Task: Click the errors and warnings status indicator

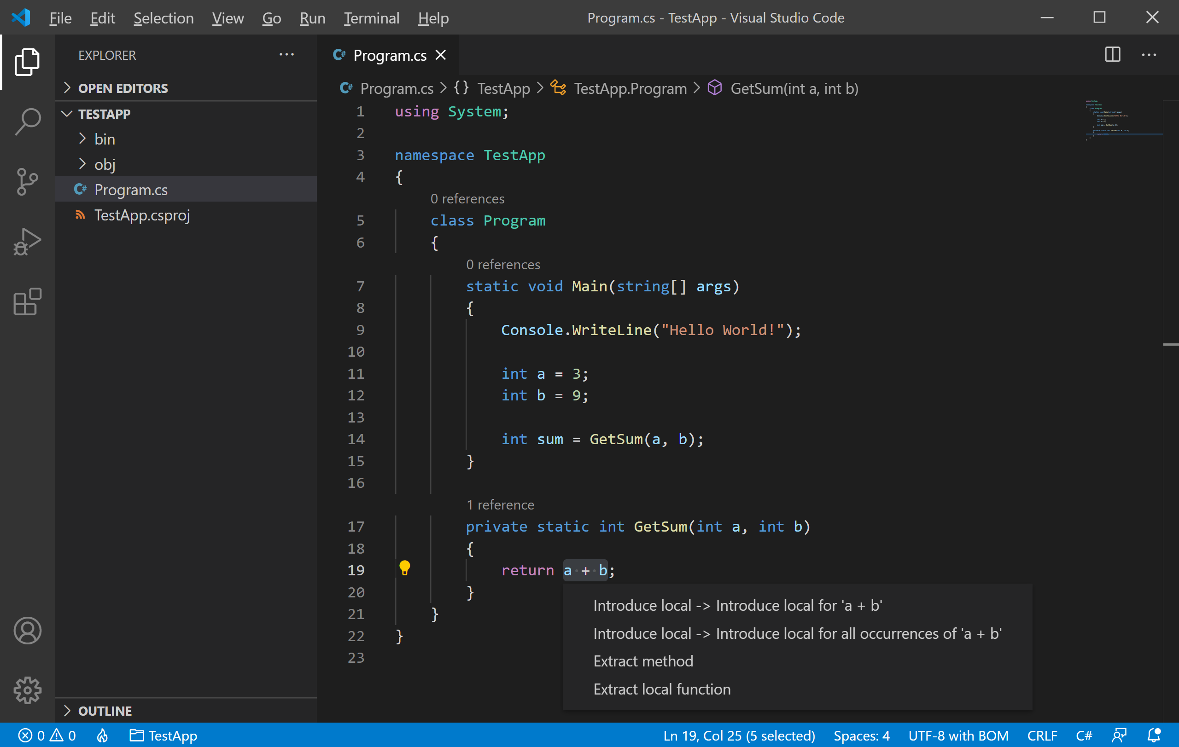Action: (x=47, y=735)
